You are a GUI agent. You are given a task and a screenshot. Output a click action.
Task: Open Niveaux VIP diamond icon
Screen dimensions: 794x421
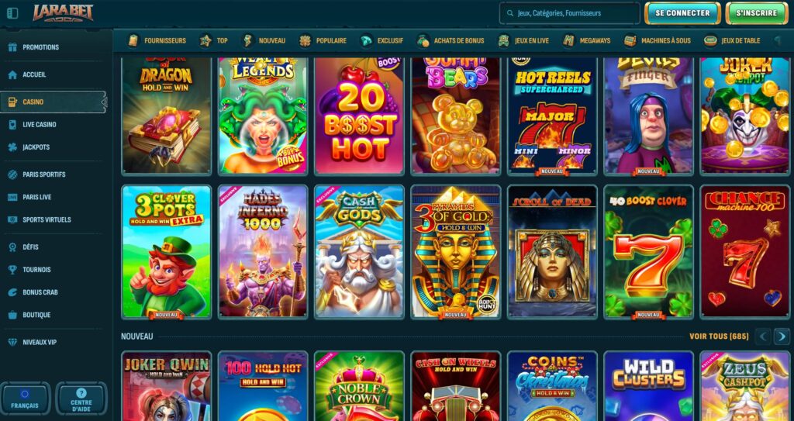click(12, 342)
